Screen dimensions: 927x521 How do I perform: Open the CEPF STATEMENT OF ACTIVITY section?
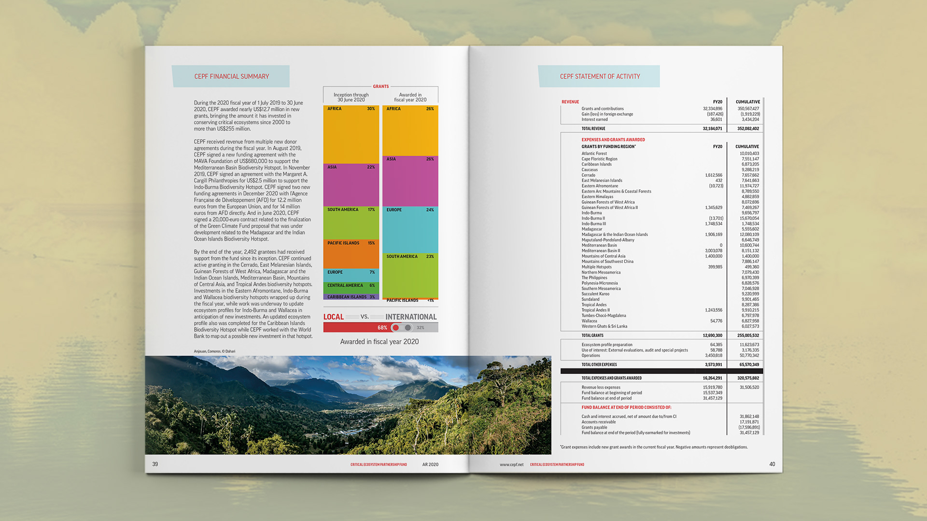pyautogui.click(x=599, y=76)
